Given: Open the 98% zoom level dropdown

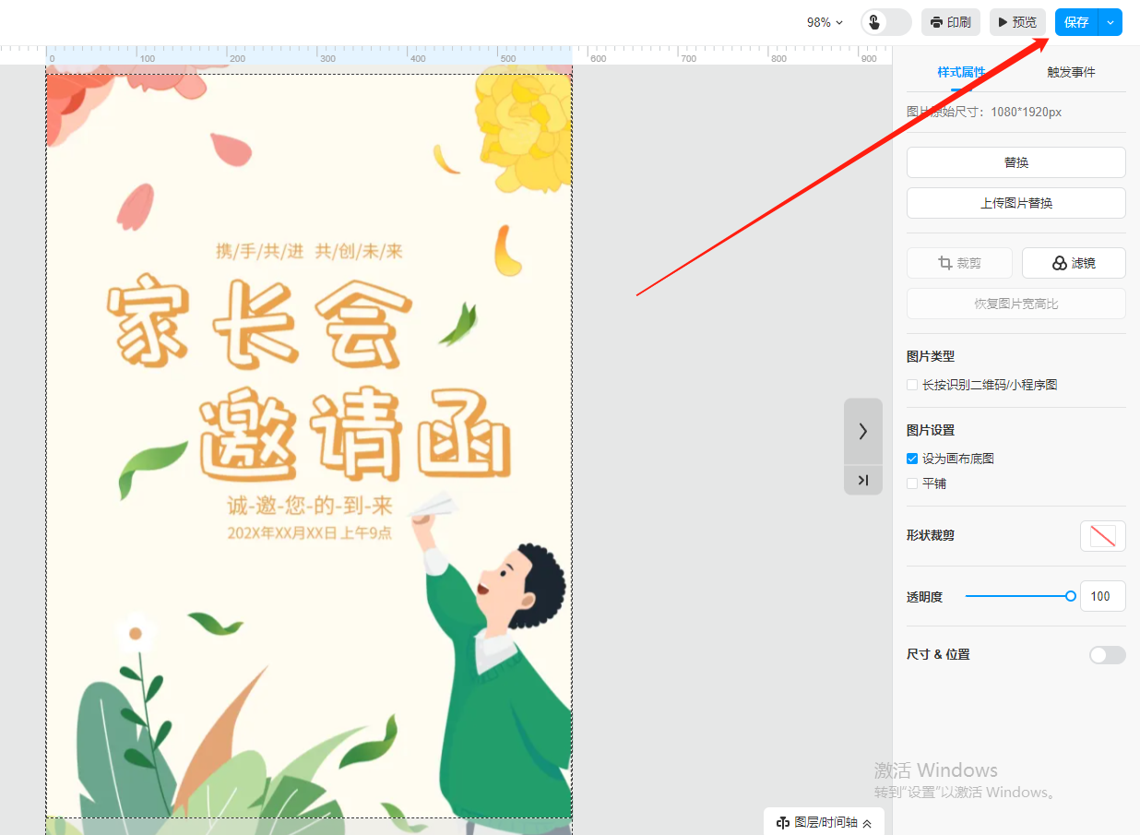Looking at the screenshot, I should click(825, 22).
